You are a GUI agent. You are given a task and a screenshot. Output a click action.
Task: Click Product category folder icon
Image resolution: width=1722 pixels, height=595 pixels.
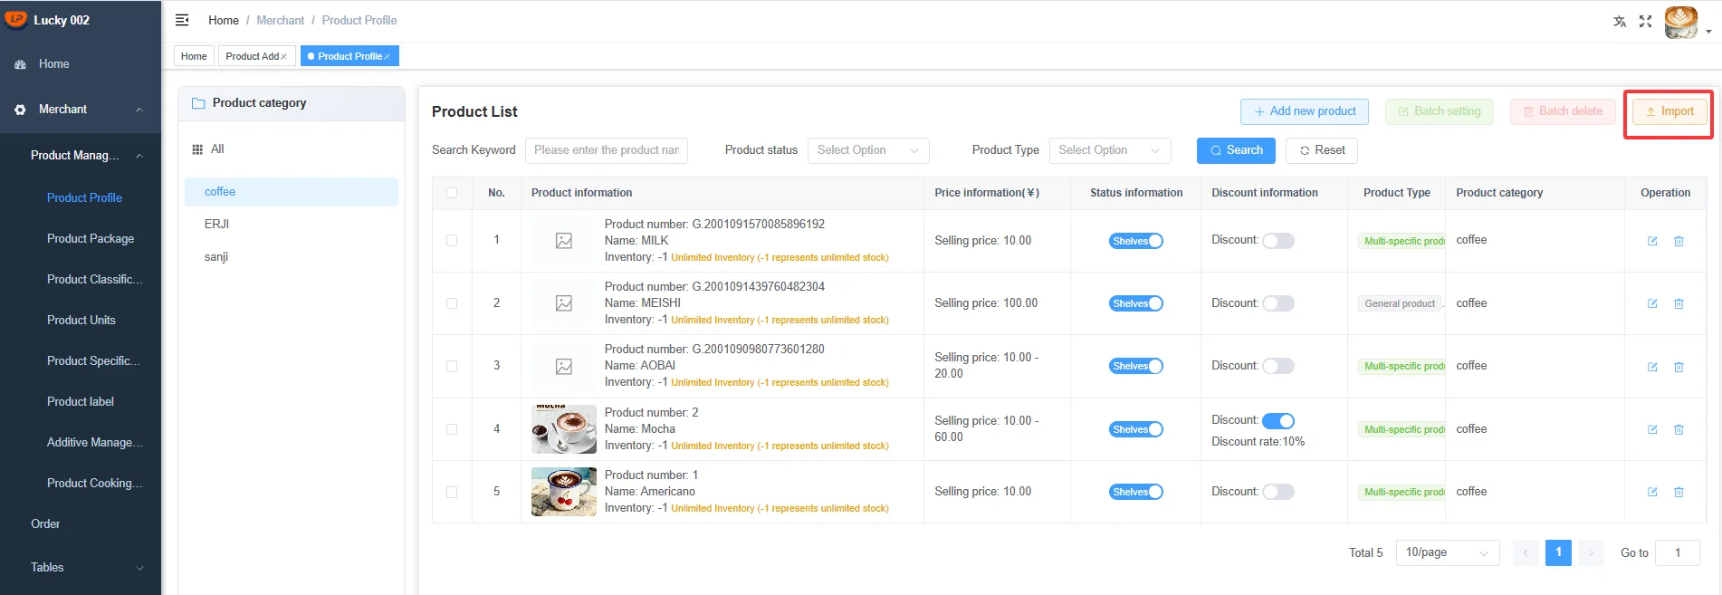[x=198, y=103]
